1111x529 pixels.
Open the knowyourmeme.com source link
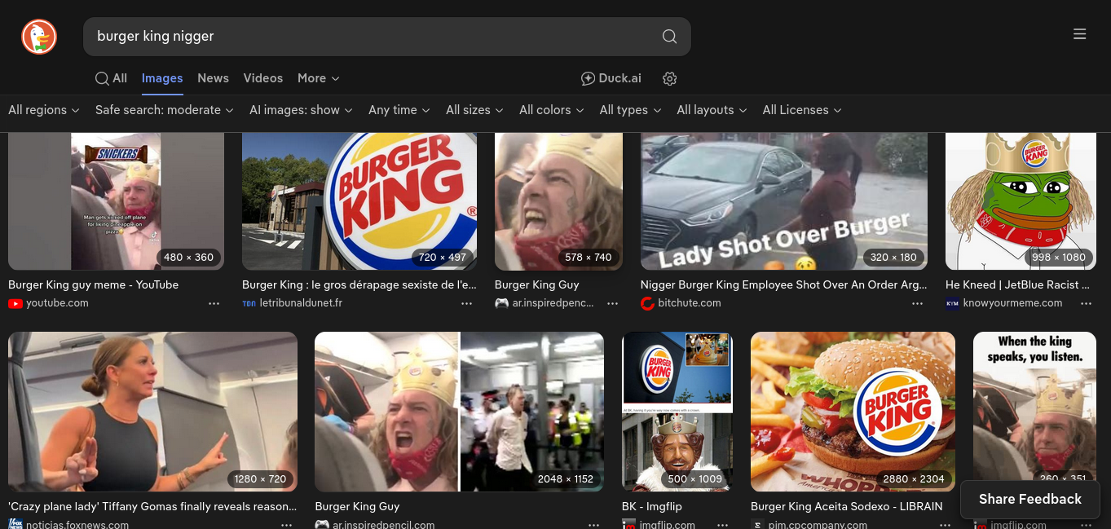coord(1012,303)
